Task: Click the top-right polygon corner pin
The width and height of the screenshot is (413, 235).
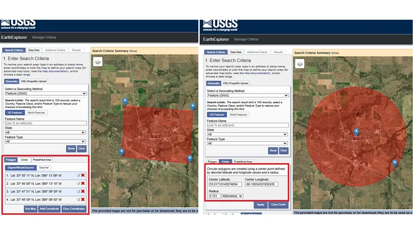Action: pos(193,106)
